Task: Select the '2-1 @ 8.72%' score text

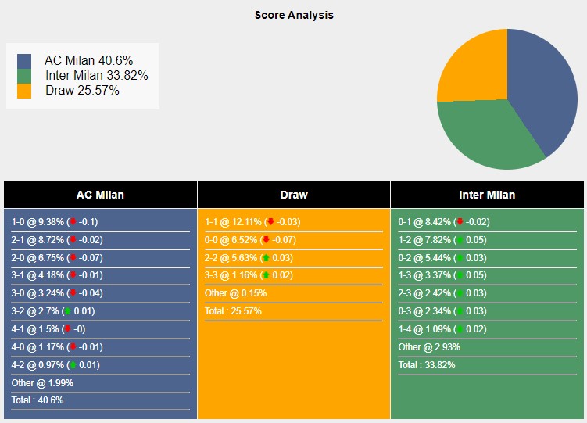Action: (38, 240)
